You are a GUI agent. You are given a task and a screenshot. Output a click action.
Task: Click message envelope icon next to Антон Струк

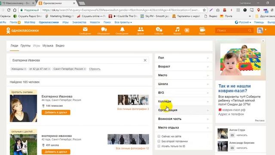pyautogui.click(x=232, y=135)
